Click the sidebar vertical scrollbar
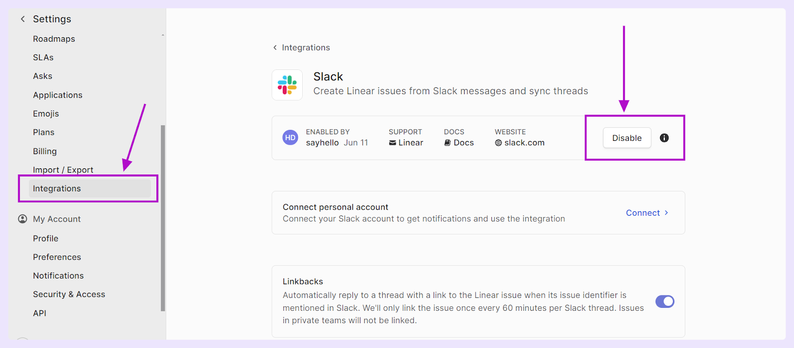The image size is (794, 348). pos(163,218)
